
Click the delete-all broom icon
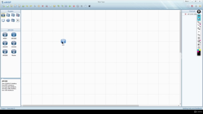tap(47, 6)
